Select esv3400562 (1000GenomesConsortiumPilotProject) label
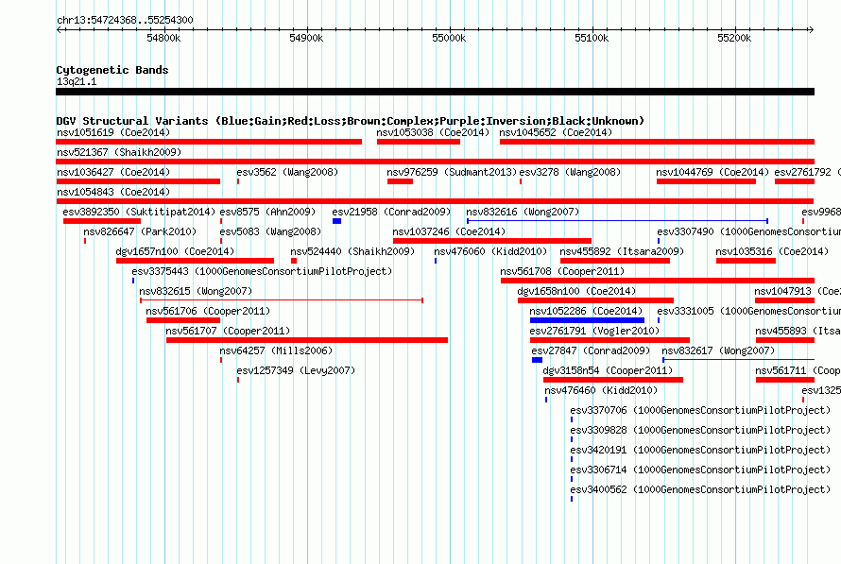The image size is (841, 564). (x=700, y=489)
